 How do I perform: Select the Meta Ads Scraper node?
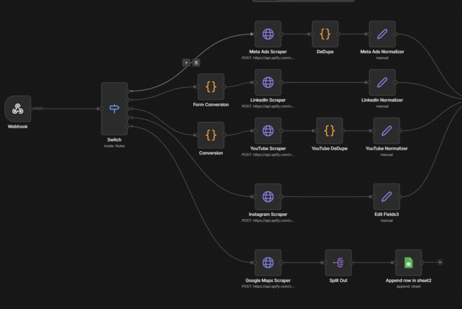pyautogui.click(x=268, y=34)
